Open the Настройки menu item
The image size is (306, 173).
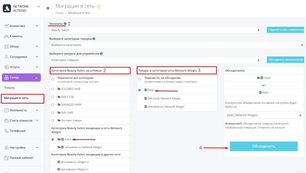click(17, 147)
